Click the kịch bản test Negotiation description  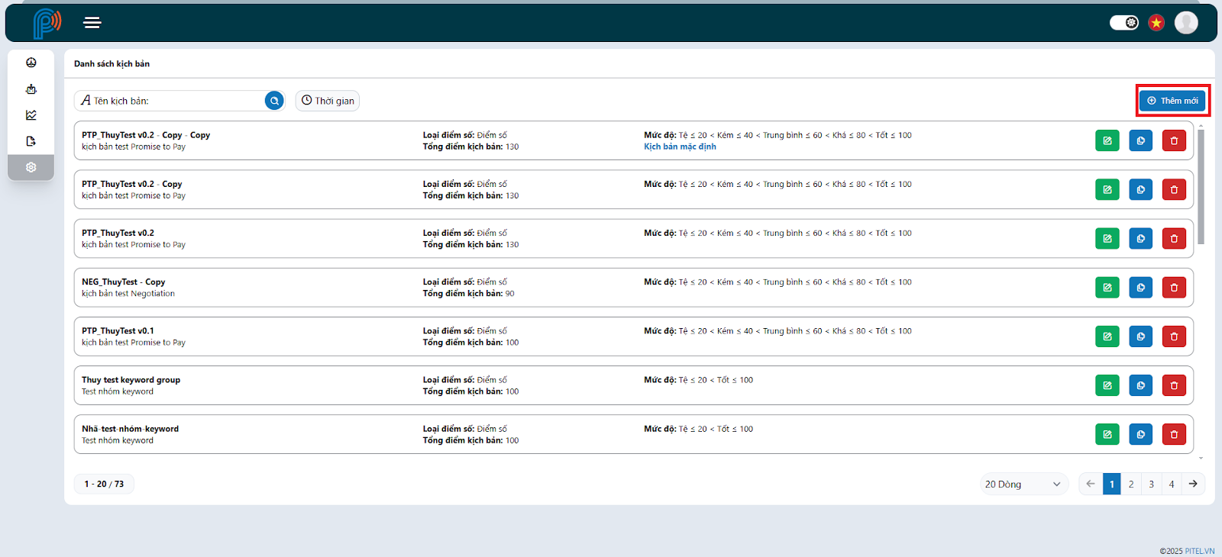128,294
